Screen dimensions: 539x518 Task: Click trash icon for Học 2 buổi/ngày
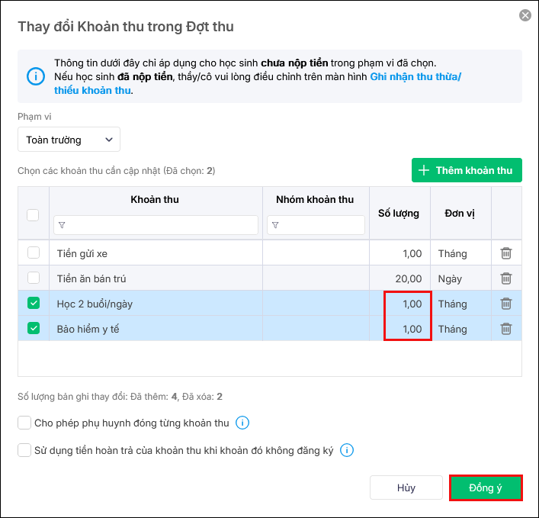pyautogui.click(x=505, y=304)
